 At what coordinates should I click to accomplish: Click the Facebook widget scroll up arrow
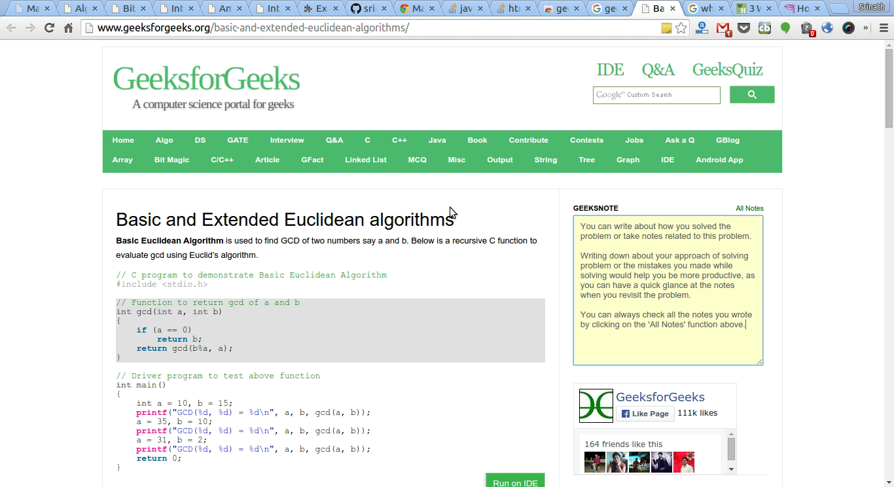pos(731,434)
